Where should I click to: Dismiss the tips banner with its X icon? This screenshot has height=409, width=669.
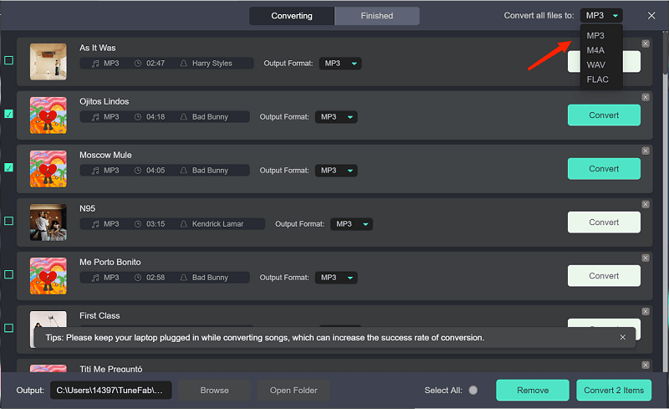coord(622,337)
